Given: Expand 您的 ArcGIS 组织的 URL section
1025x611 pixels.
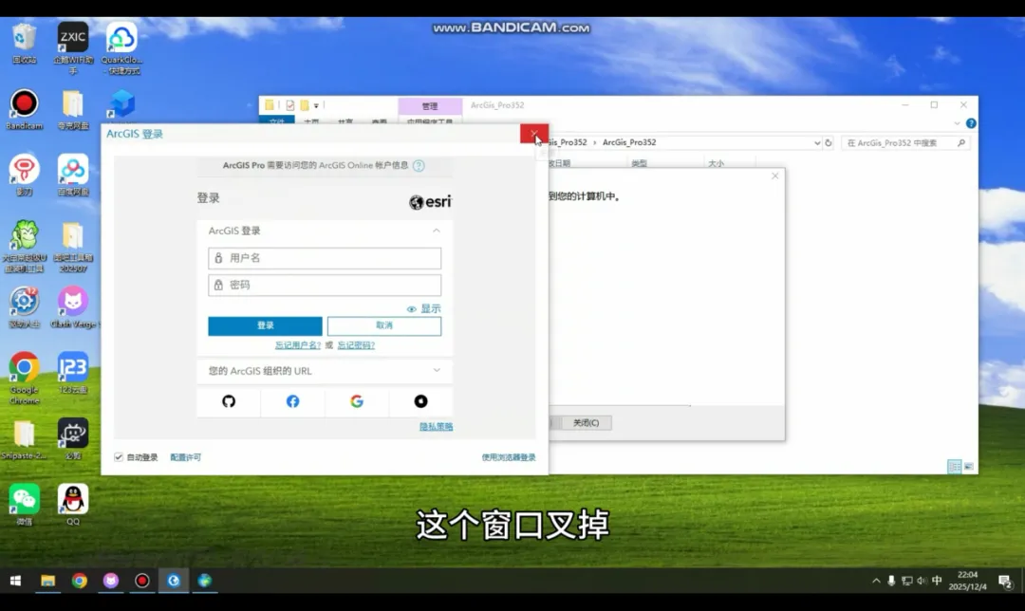Looking at the screenshot, I should (436, 371).
